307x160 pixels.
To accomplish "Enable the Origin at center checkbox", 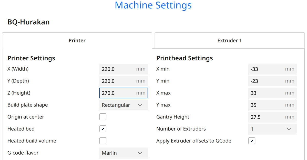I will click(x=103, y=117).
